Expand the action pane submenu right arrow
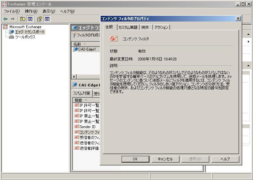 (249, 41)
